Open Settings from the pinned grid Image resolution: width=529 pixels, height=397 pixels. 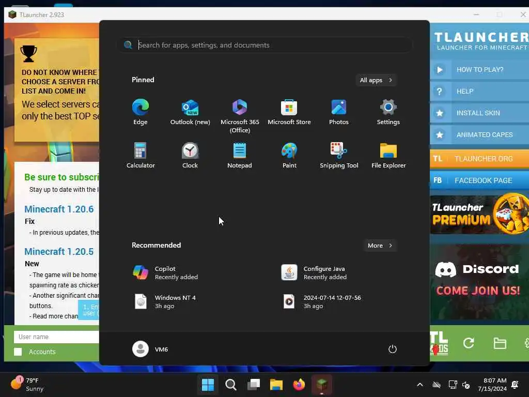(388, 112)
